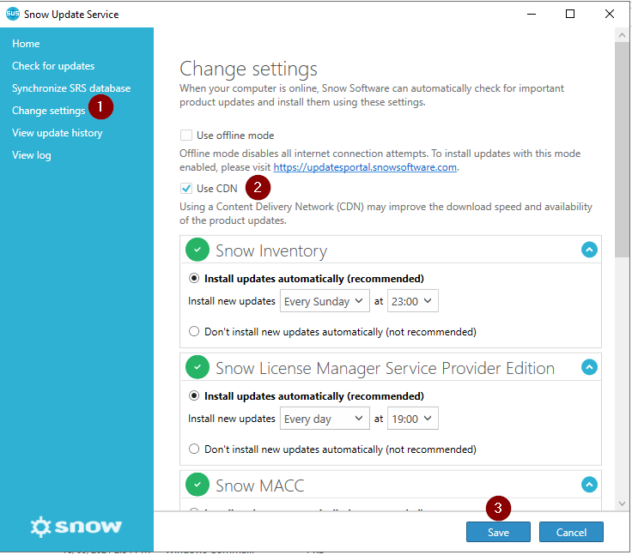Screen dimensions: 632x555
Task: Open the Home page in sidebar
Action: [x=26, y=44]
